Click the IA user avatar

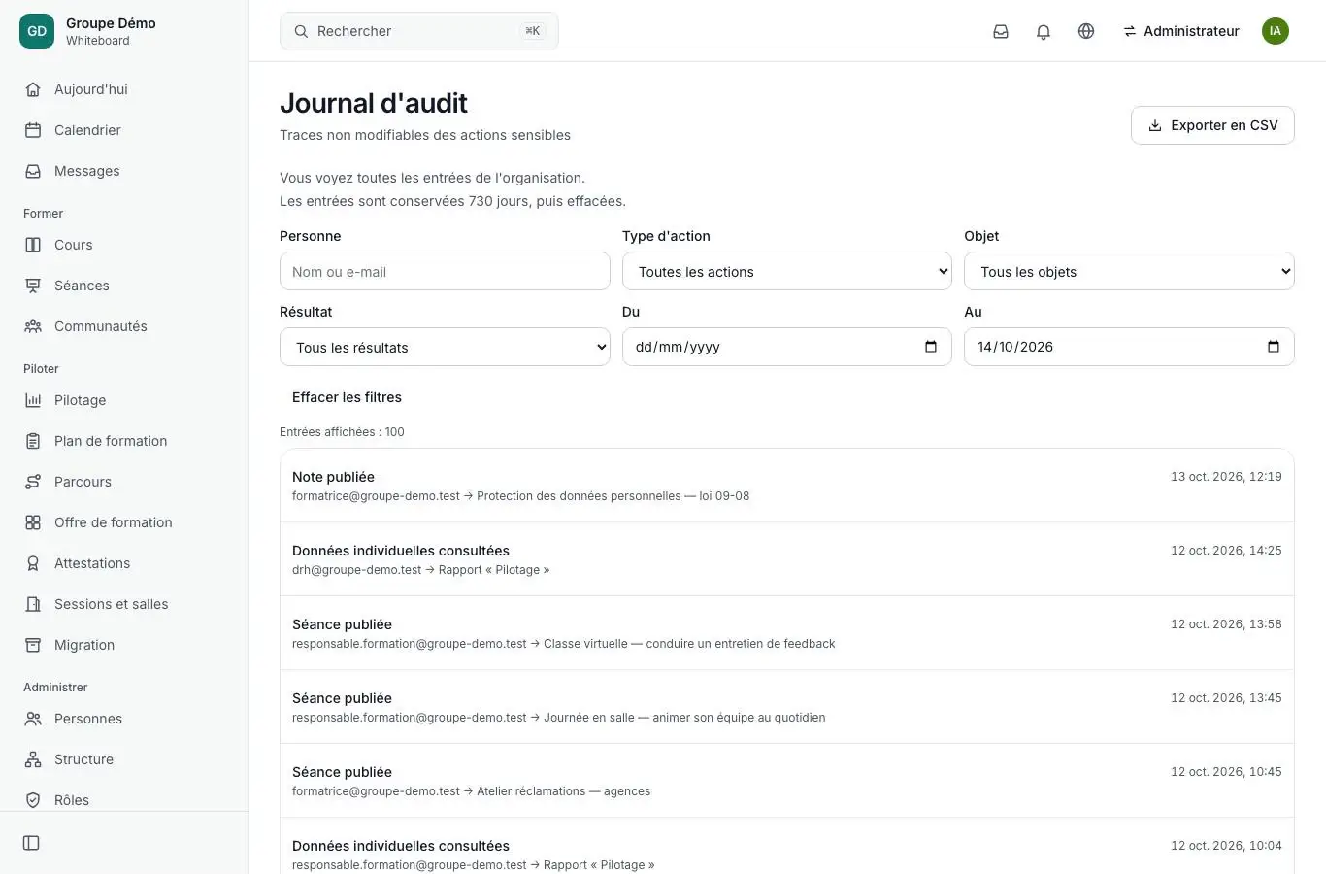[x=1276, y=31]
